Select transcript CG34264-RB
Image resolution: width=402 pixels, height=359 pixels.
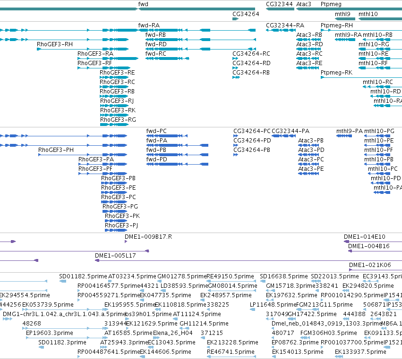(236, 77)
